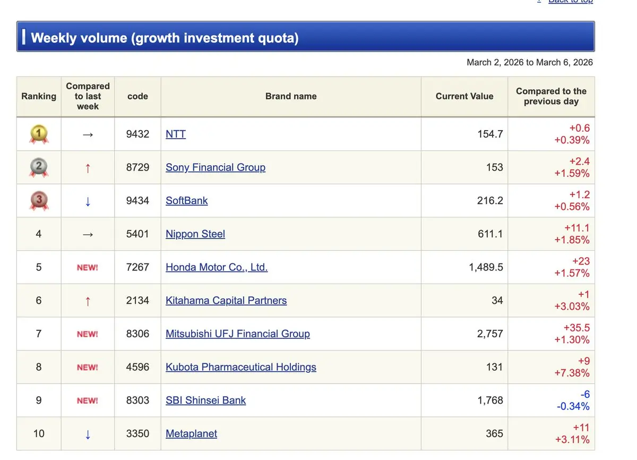The width and height of the screenshot is (637, 460).
Task: View Kubota Pharmaceutical Holdings page
Action: pos(241,367)
